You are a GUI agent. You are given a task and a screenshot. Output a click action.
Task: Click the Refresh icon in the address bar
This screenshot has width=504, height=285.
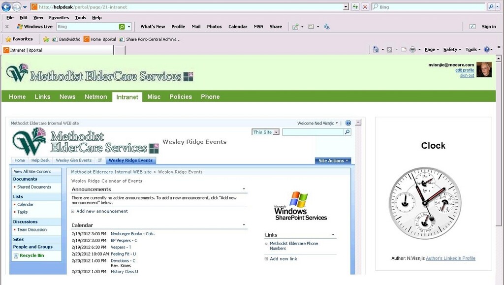click(x=355, y=7)
